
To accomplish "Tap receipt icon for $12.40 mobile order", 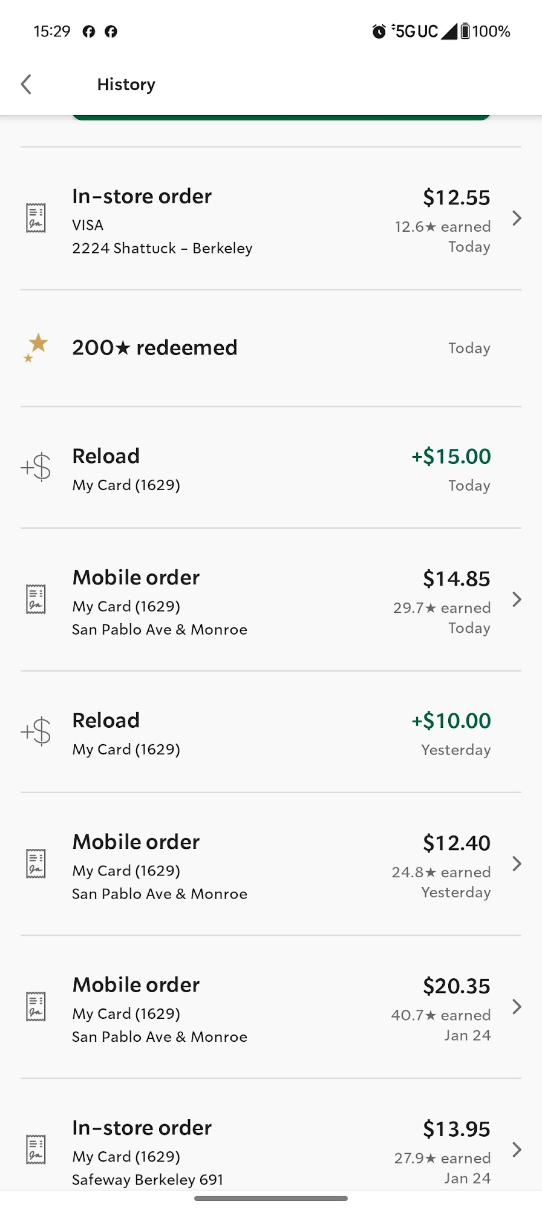I will pyautogui.click(x=36, y=863).
